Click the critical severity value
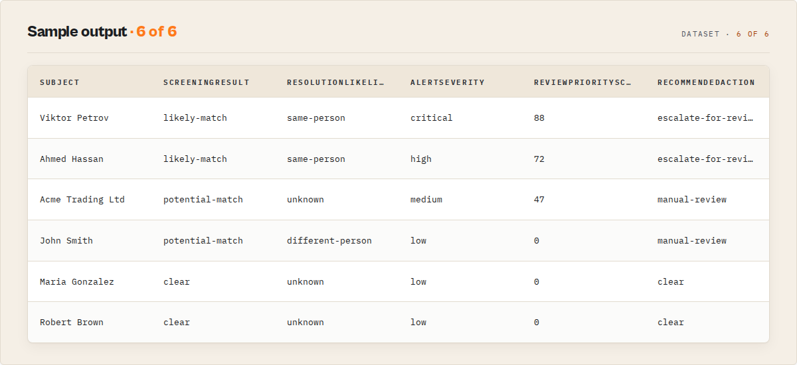This screenshot has height=365, width=797. click(432, 118)
